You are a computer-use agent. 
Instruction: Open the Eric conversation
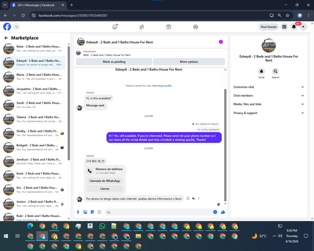(x=33, y=190)
